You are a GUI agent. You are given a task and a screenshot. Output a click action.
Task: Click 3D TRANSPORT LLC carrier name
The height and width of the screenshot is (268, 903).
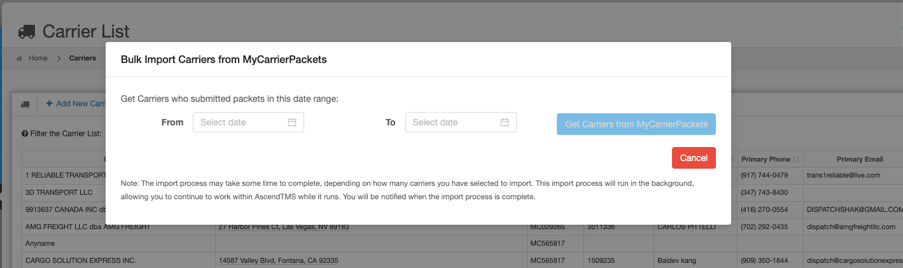[x=59, y=192]
